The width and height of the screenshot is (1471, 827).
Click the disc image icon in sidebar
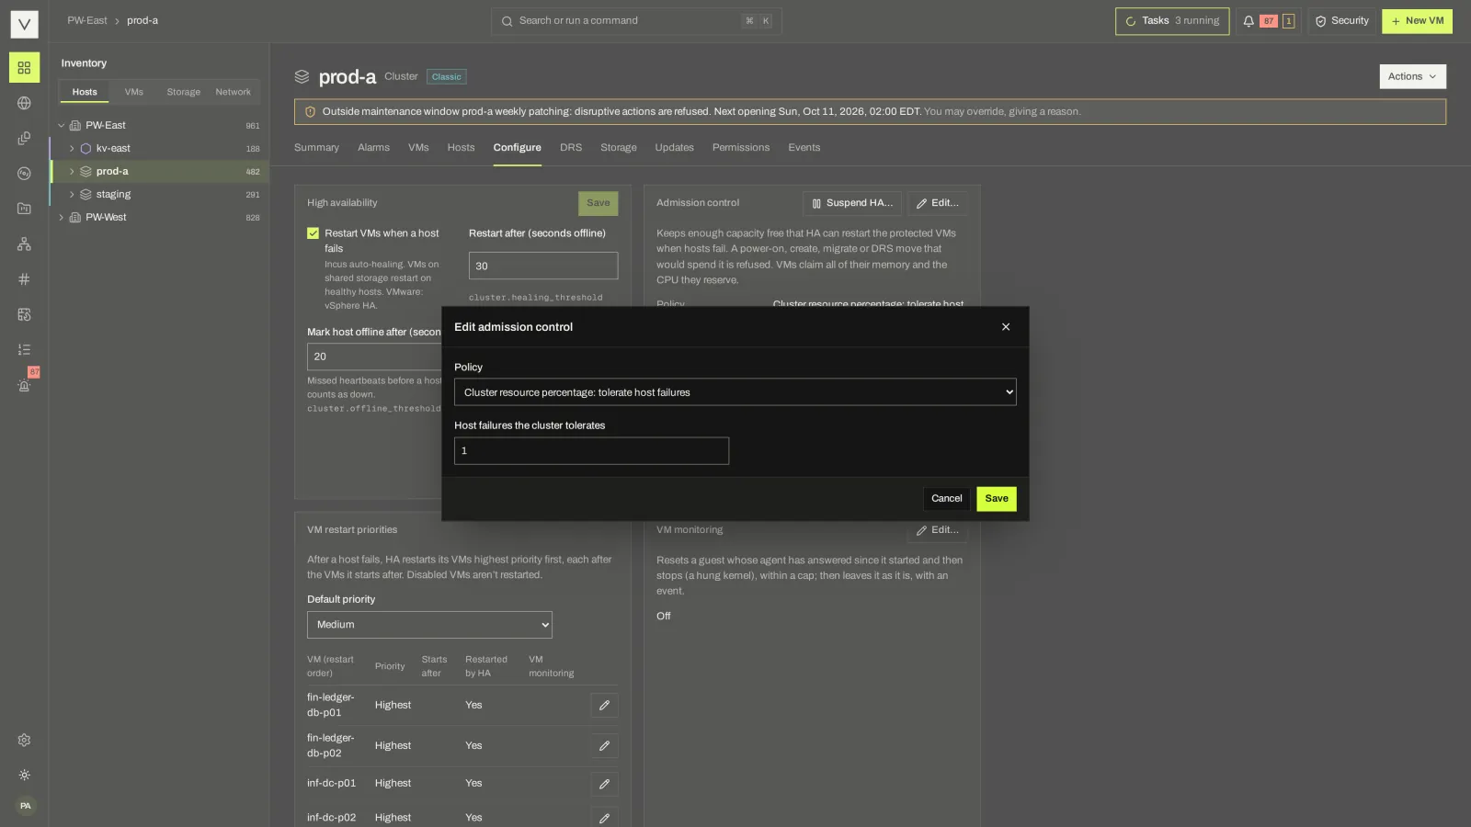click(24, 174)
